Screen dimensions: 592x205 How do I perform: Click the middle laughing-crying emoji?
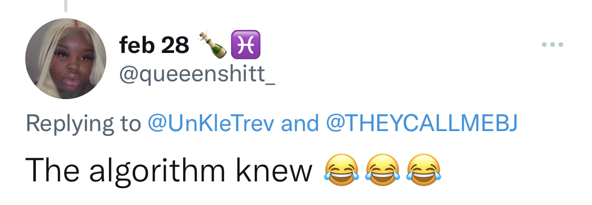(x=383, y=170)
